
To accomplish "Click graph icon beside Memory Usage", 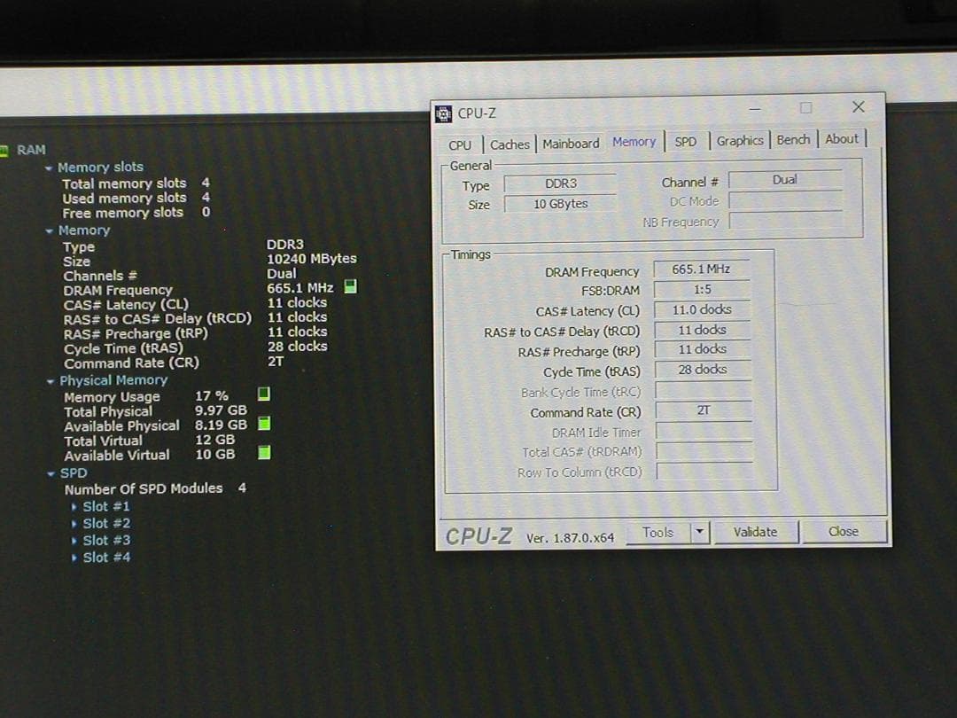I will [264, 394].
